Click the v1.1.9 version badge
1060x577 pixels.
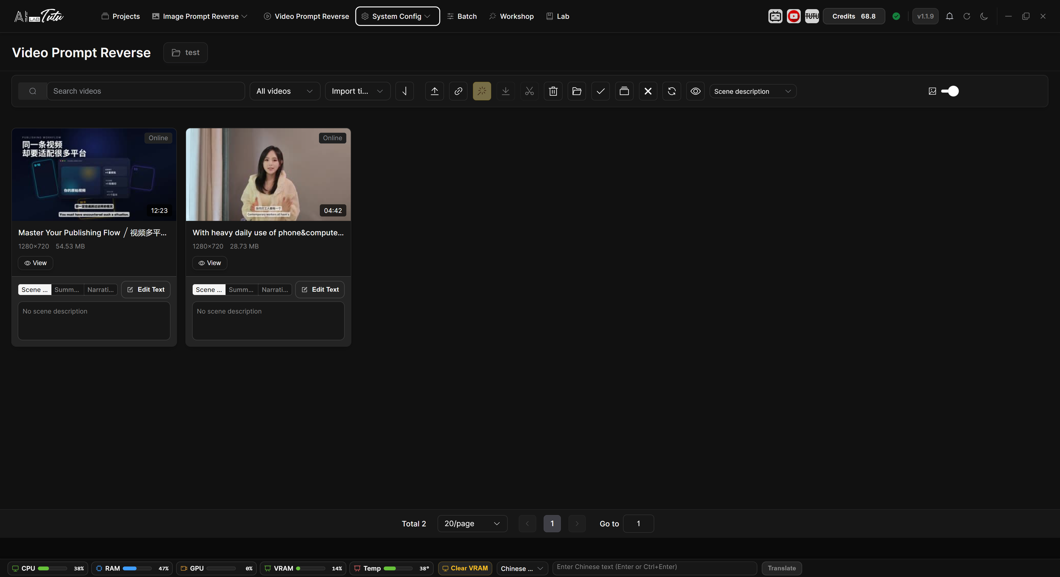[925, 16]
